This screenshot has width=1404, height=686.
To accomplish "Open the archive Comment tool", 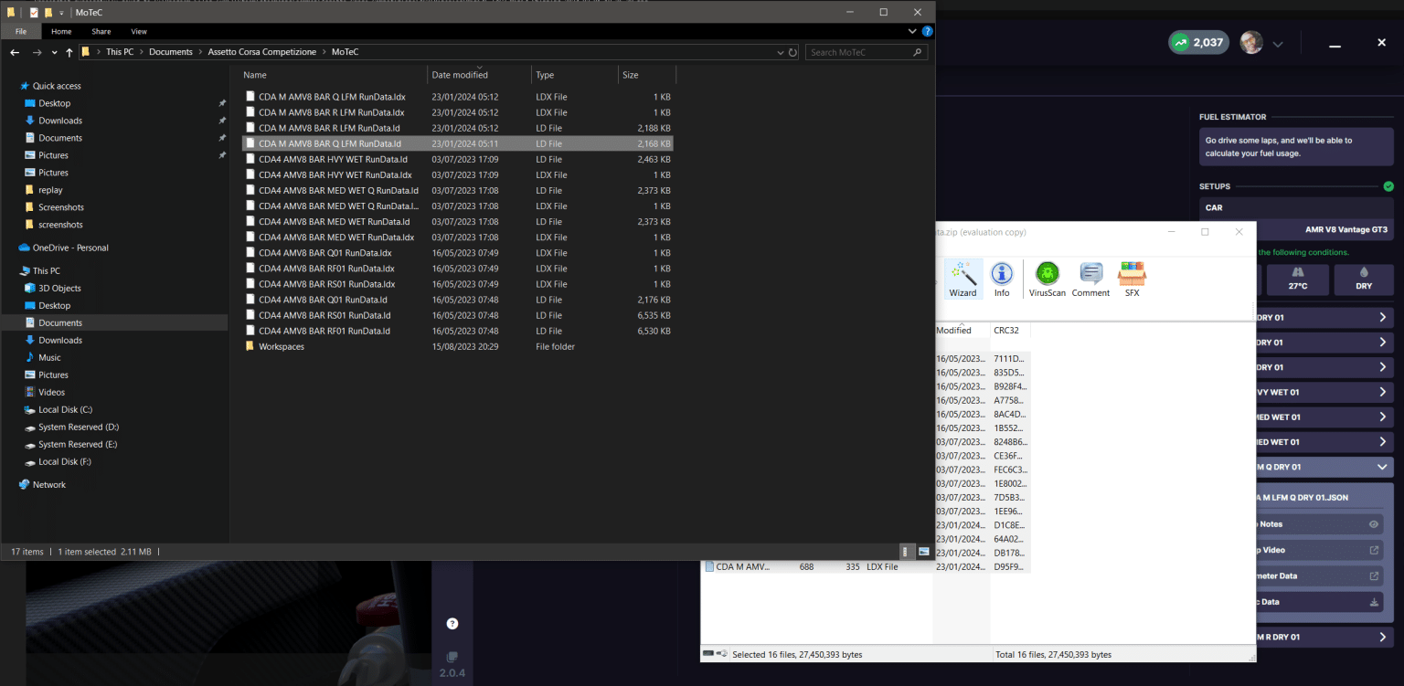I will coord(1090,279).
